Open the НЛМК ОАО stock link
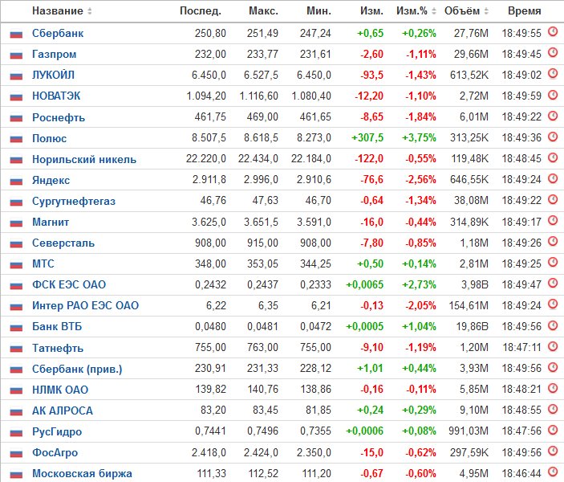This screenshot has width=564, height=482. point(60,390)
